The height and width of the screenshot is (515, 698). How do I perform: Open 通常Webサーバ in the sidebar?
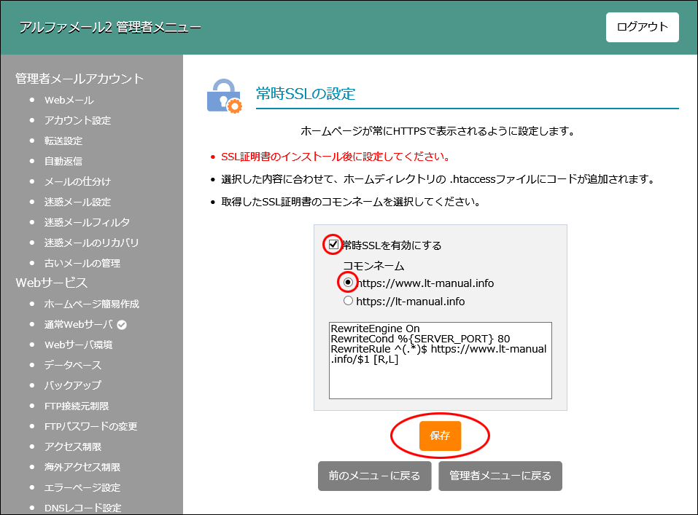tap(78, 325)
